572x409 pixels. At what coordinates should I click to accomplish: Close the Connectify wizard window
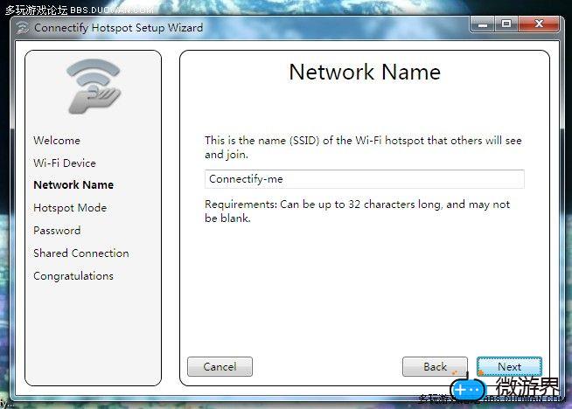point(539,24)
